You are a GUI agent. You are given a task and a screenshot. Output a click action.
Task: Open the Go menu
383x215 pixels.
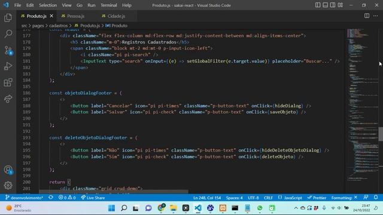coord(80,5)
